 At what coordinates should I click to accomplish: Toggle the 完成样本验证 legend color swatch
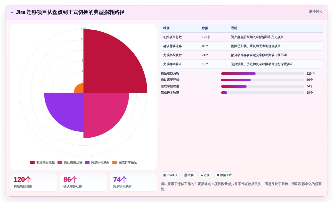[x=115, y=163]
